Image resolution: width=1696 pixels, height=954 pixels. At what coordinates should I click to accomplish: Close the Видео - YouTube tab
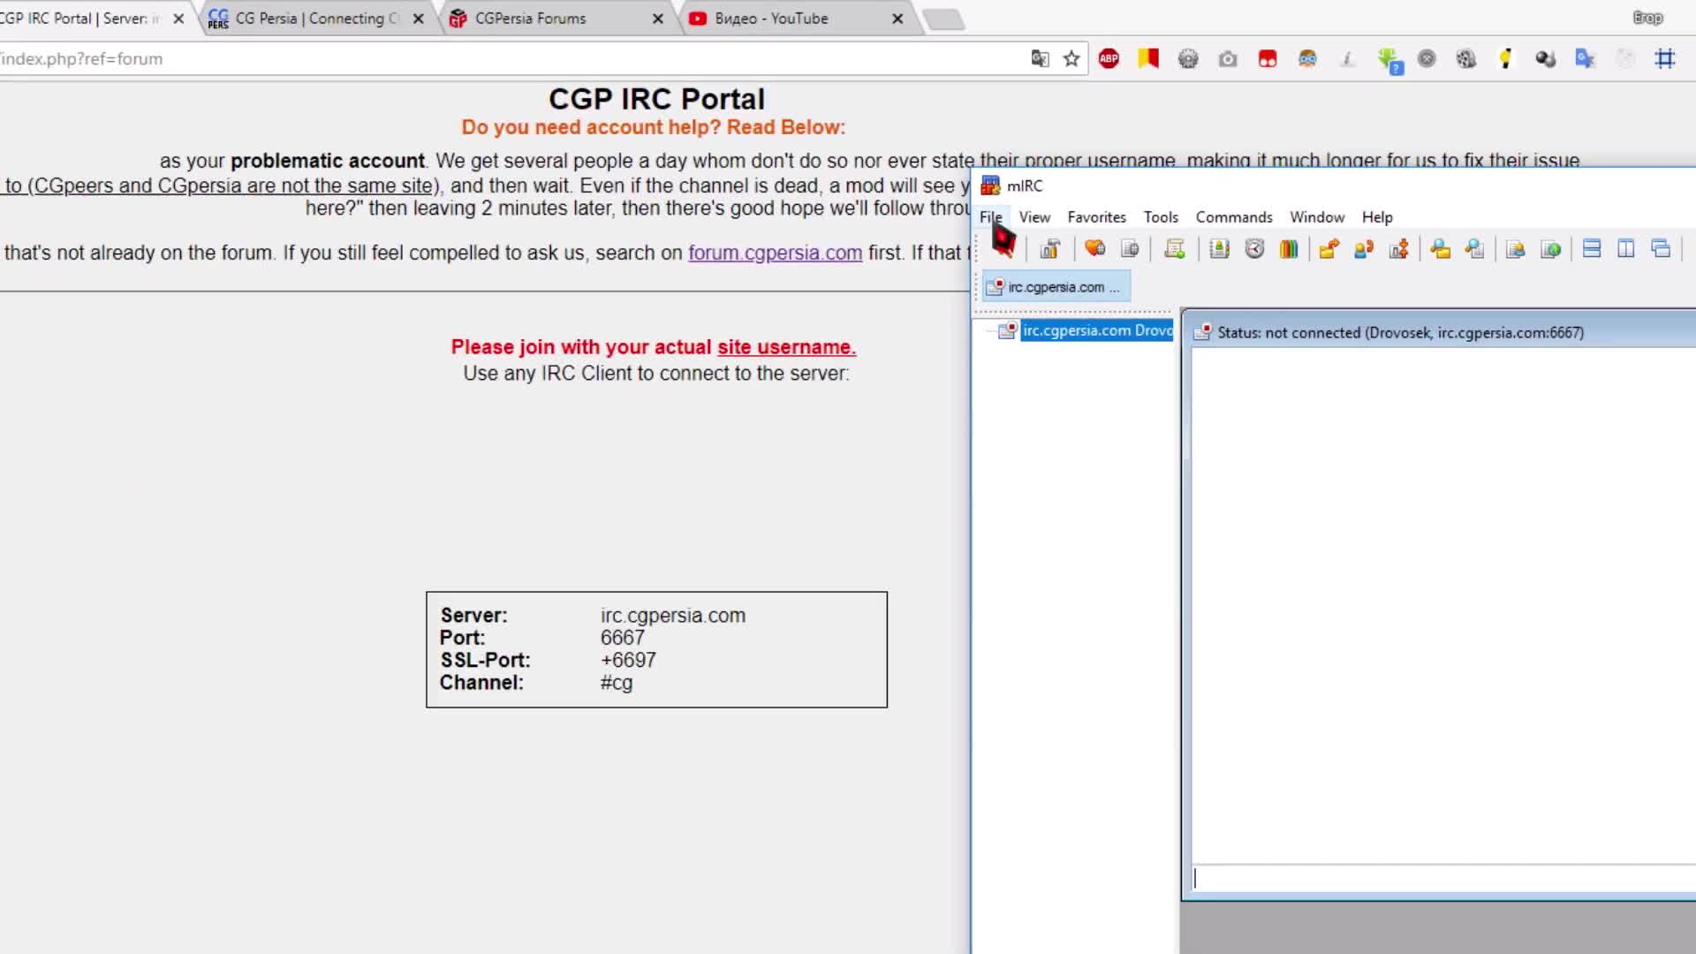[x=897, y=19]
